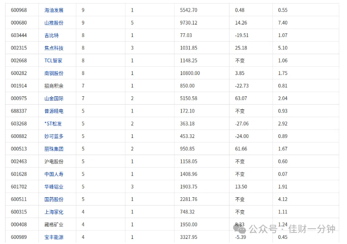The height and width of the screenshot is (244, 347).
Task: Select the value 950.85
Action: [x=187, y=149]
